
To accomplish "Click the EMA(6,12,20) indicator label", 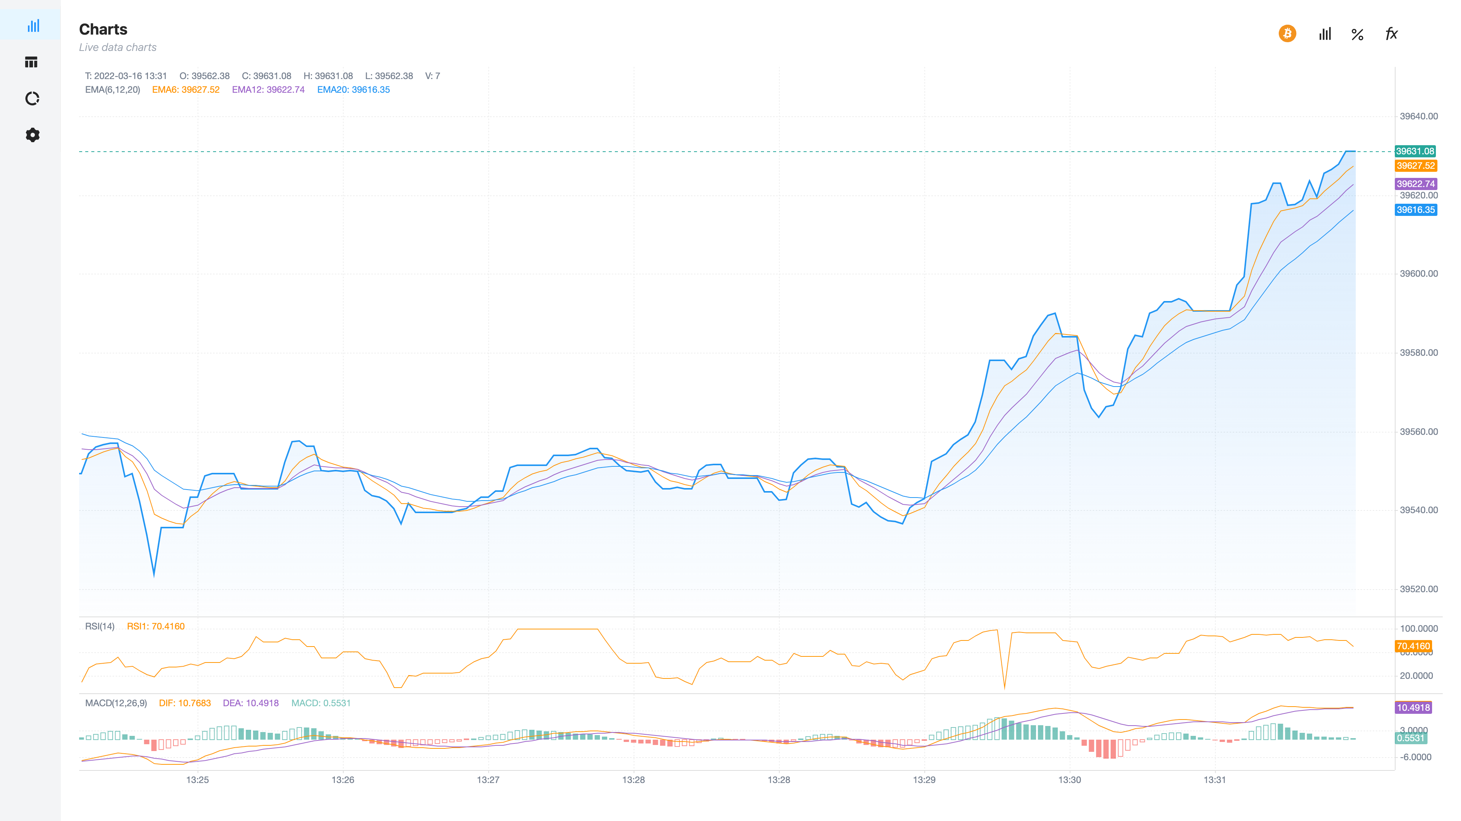I will click(112, 90).
